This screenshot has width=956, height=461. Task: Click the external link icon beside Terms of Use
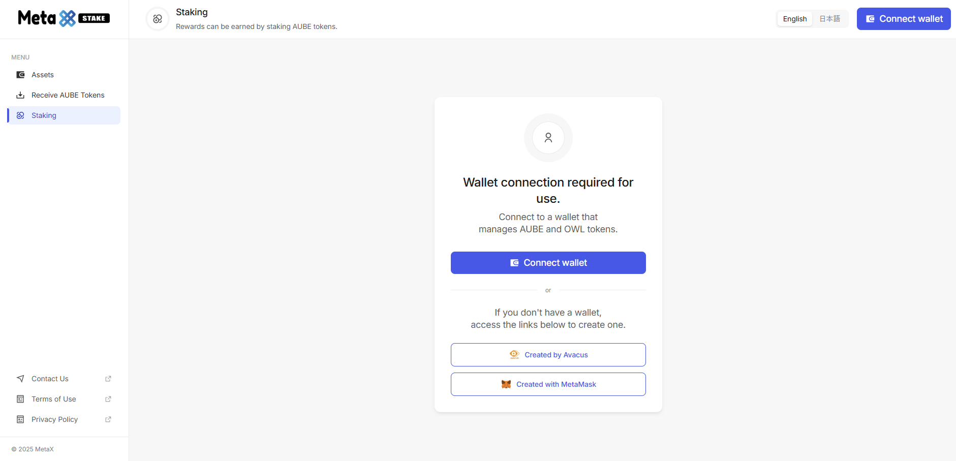(x=108, y=399)
